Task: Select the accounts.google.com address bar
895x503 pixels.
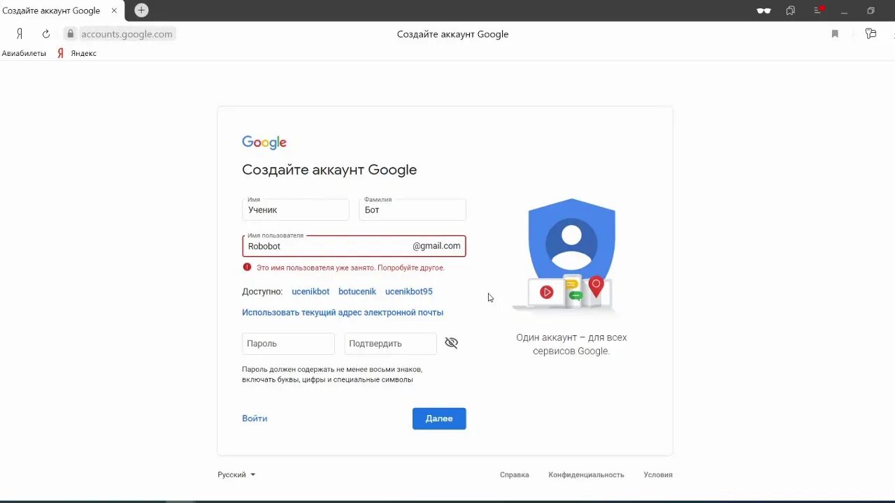Action: 127,34
